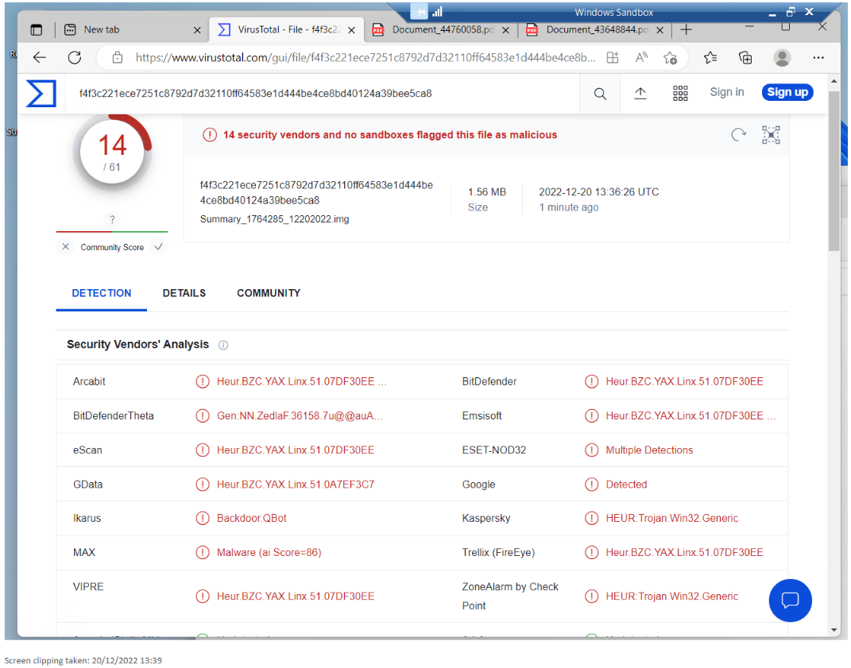Open the tab actions menu icon
Viewport: 851px width, 668px height.
[x=37, y=30]
